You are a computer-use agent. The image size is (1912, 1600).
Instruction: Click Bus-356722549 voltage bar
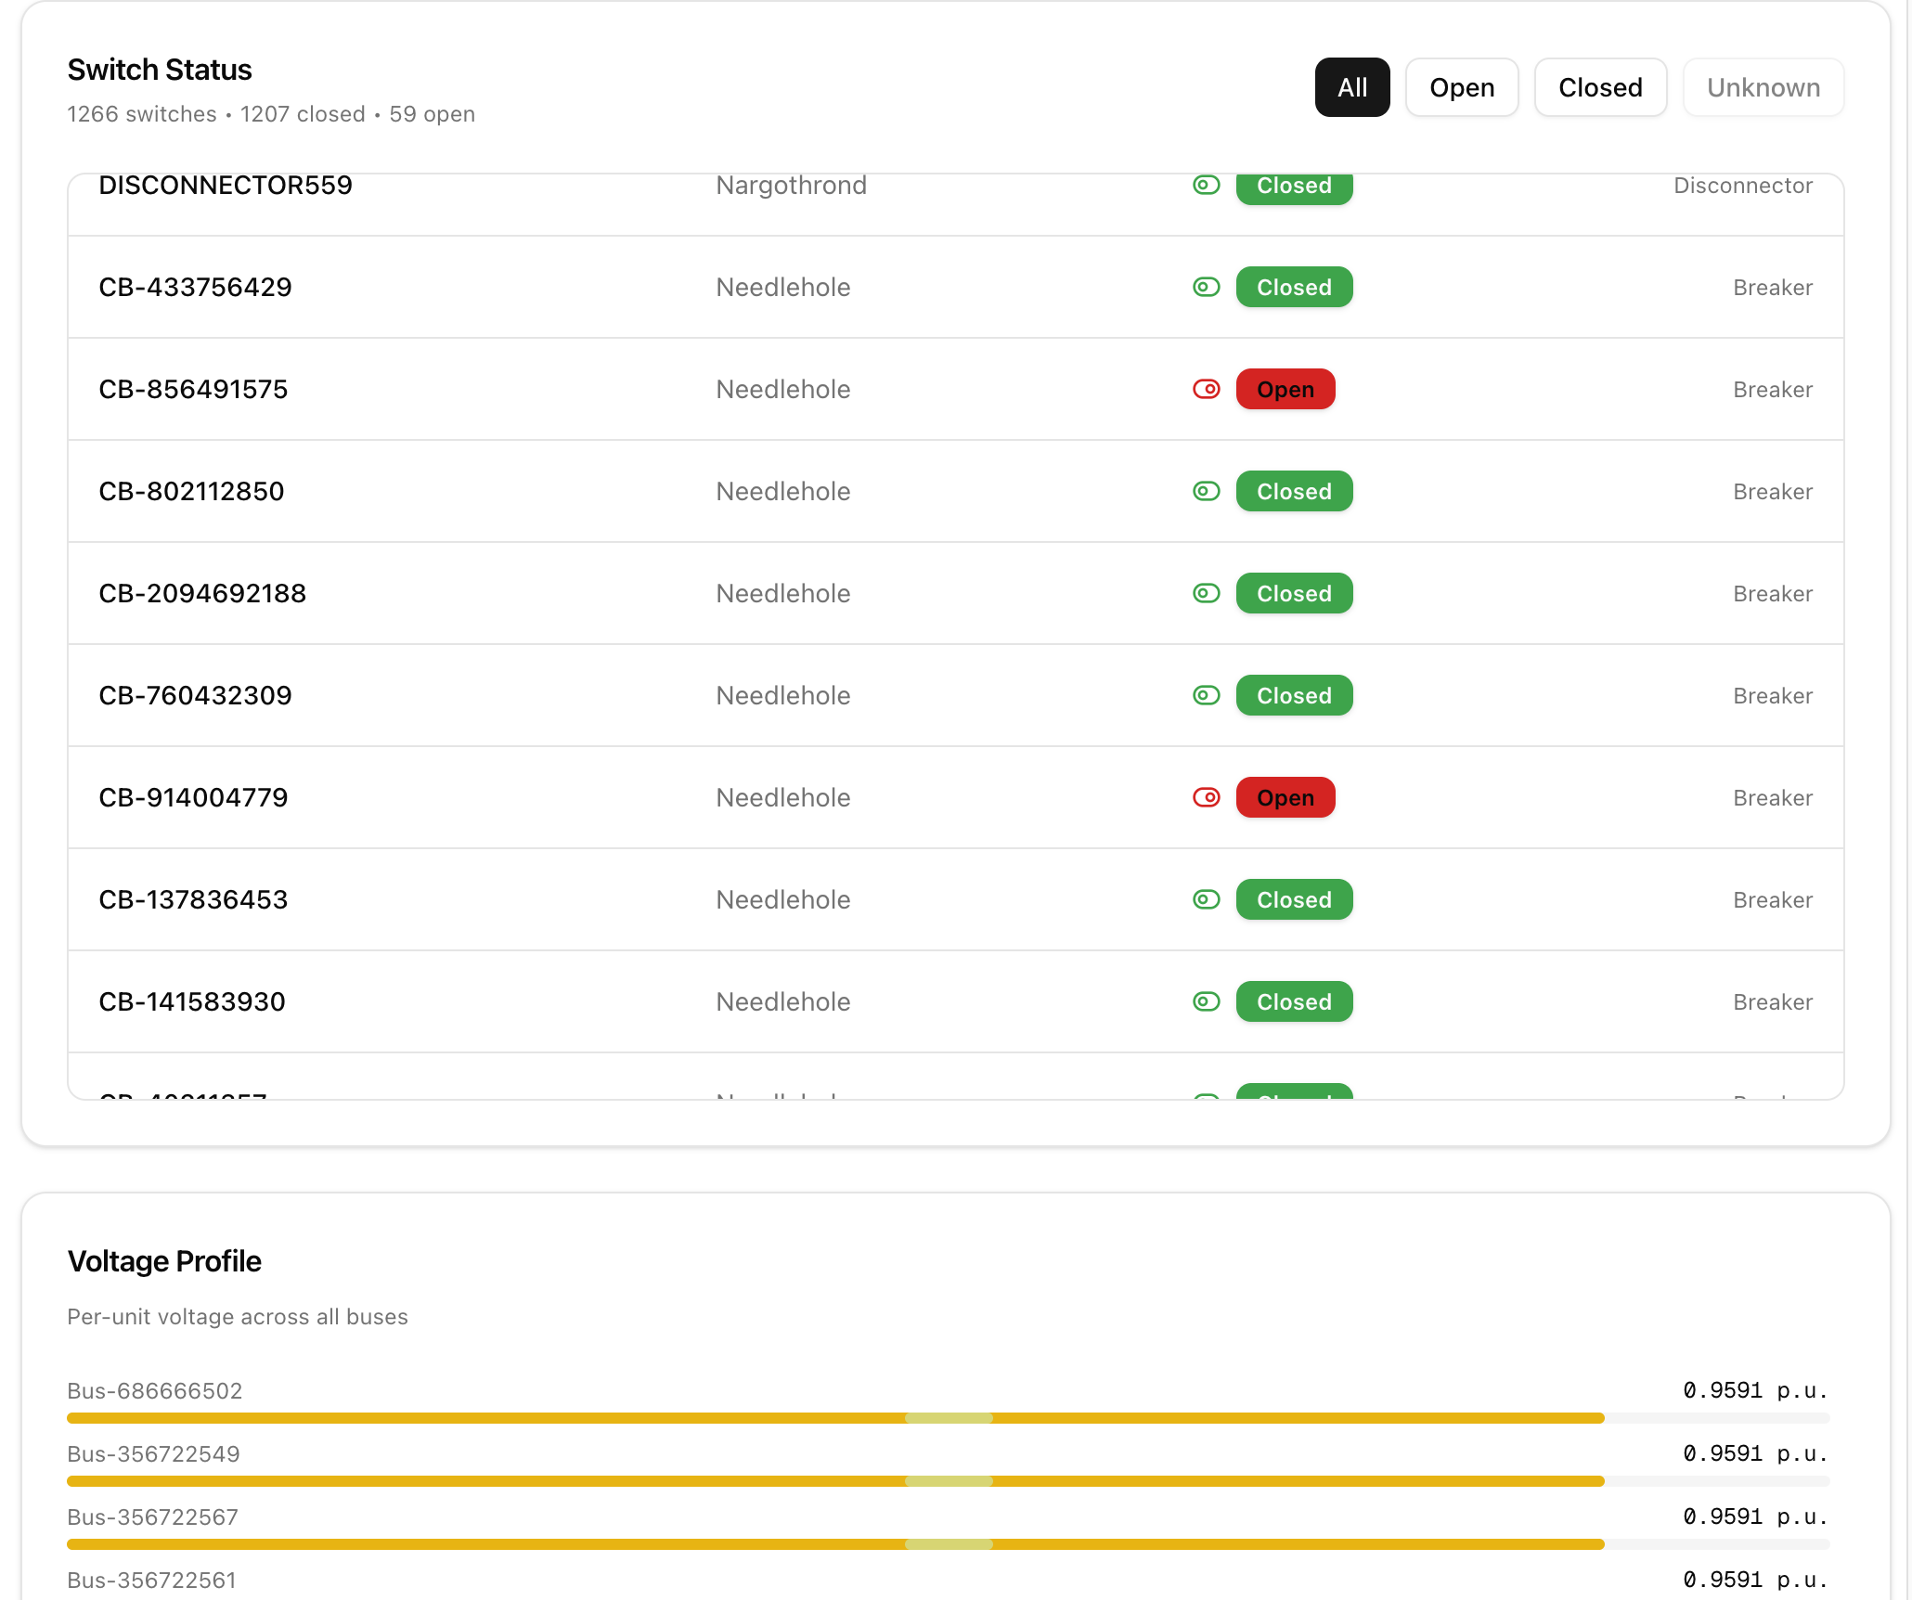pyautogui.click(x=835, y=1481)
